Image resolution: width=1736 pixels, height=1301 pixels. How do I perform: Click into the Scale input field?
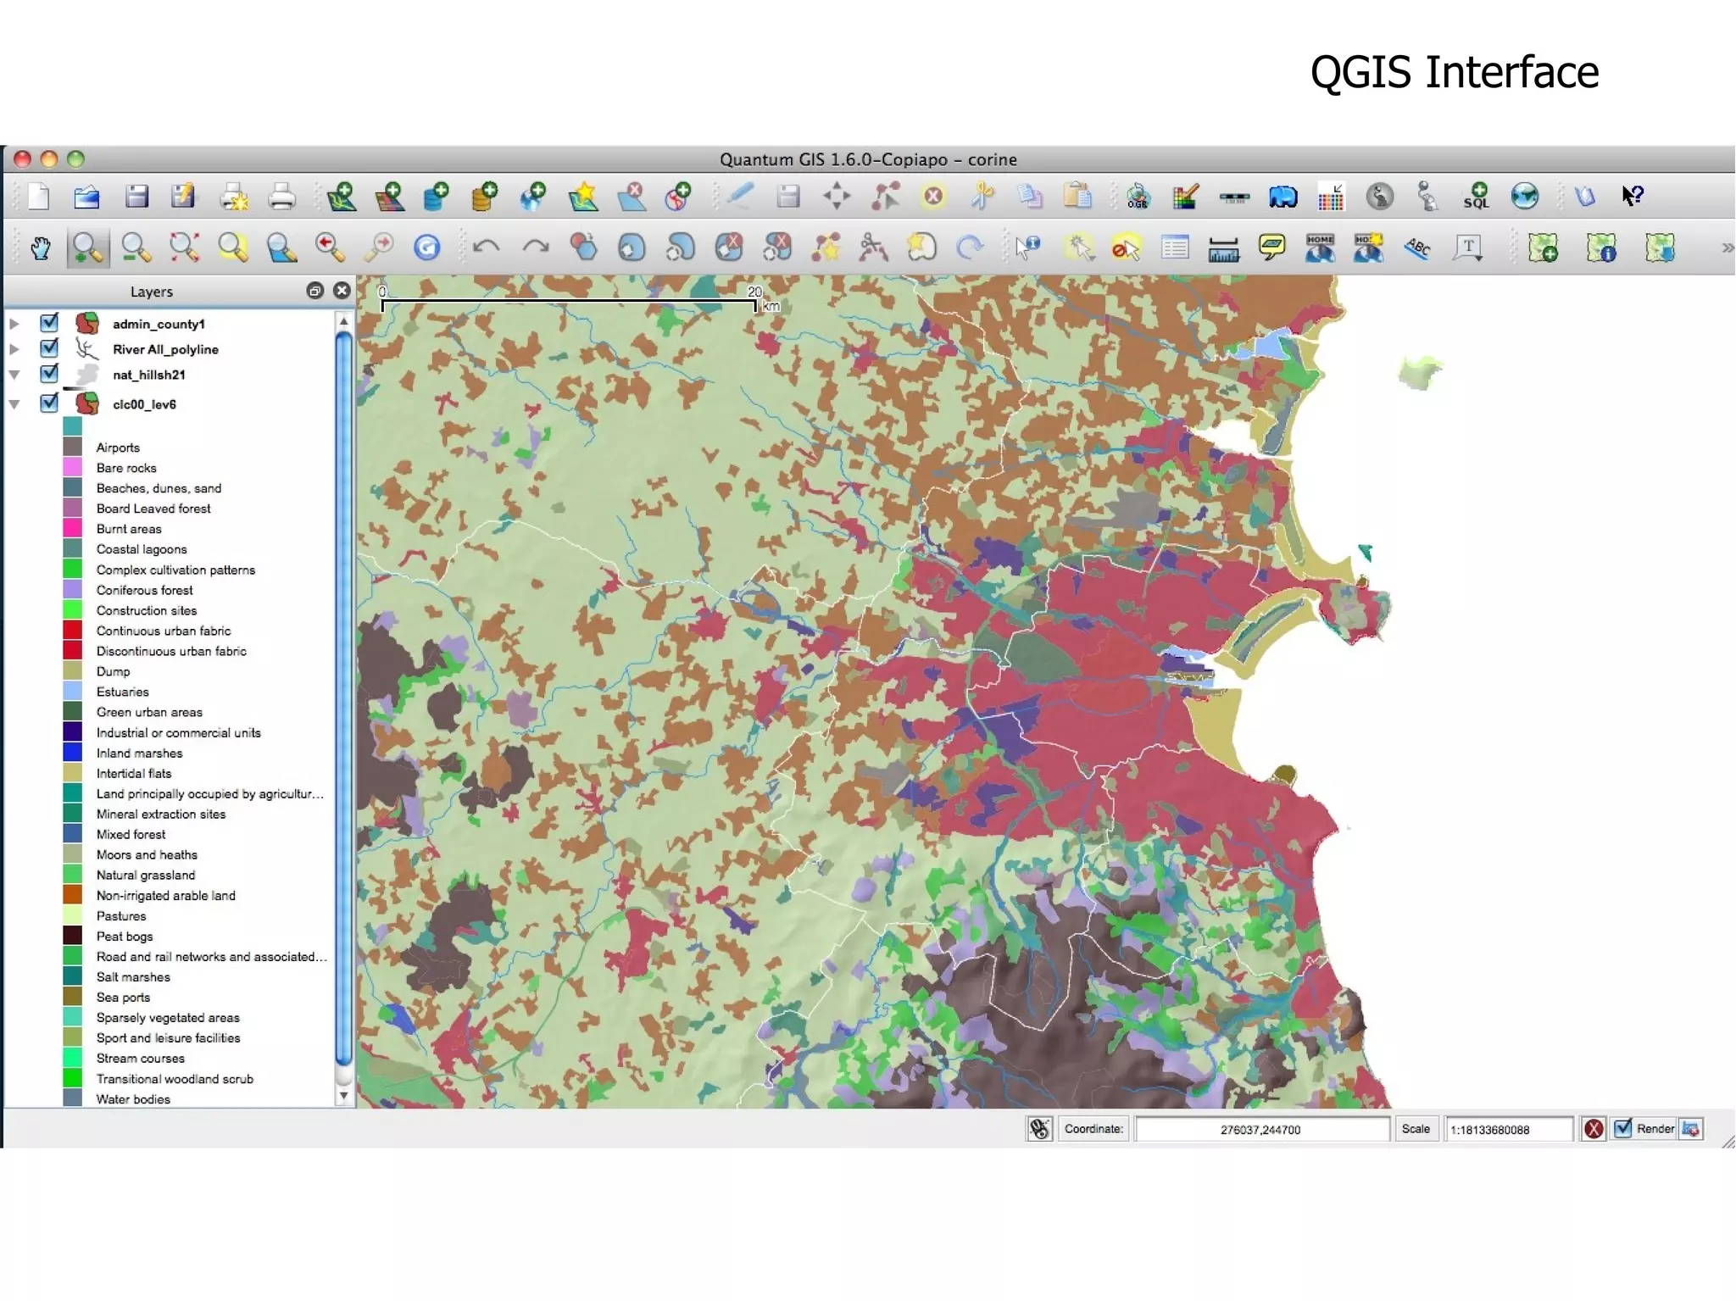click(x=1507, y=1129)
